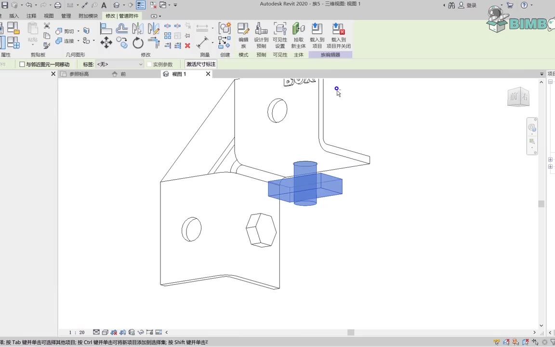The width and height of the screenshot is (555, 347).
Task: Expand the Help icon dropdown arrow
Action: [531, 5]
